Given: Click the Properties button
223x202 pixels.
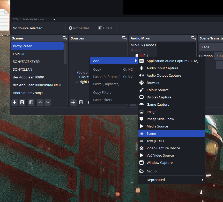Looking at the screenshot, I should pyautogui.click(x=79, y=28).
